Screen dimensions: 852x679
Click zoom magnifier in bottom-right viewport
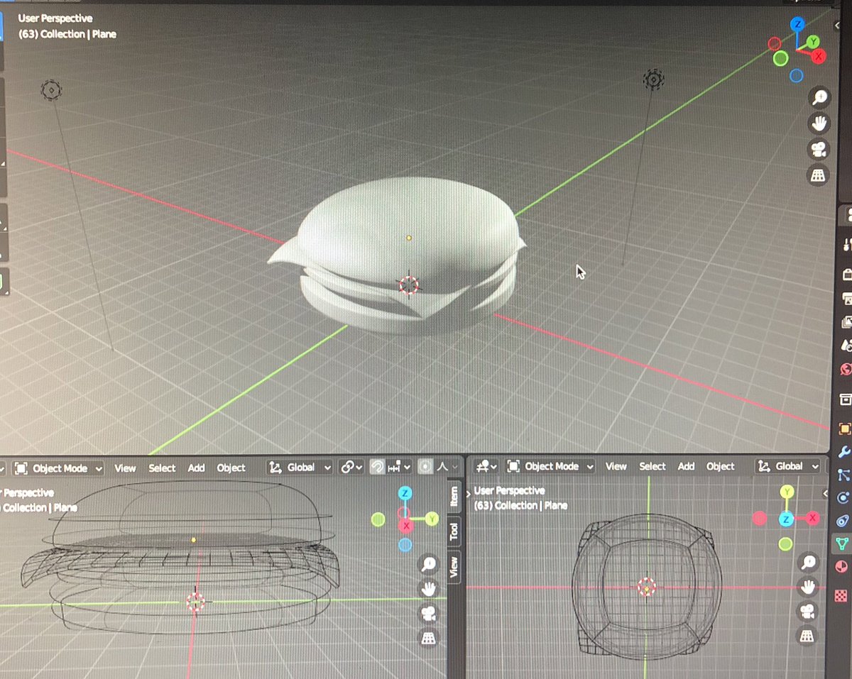tap(808, 563)
